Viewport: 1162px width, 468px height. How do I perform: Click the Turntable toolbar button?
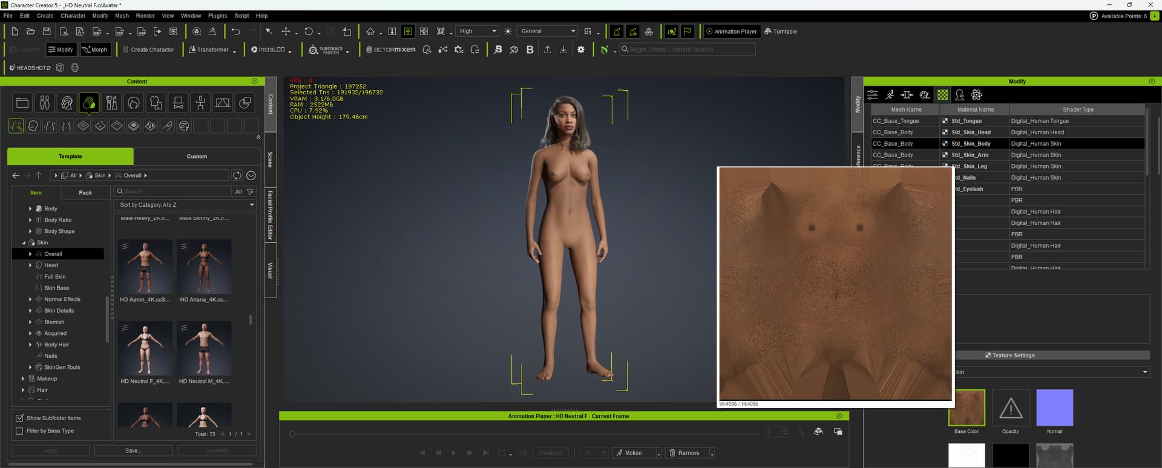tap(780, 31)
